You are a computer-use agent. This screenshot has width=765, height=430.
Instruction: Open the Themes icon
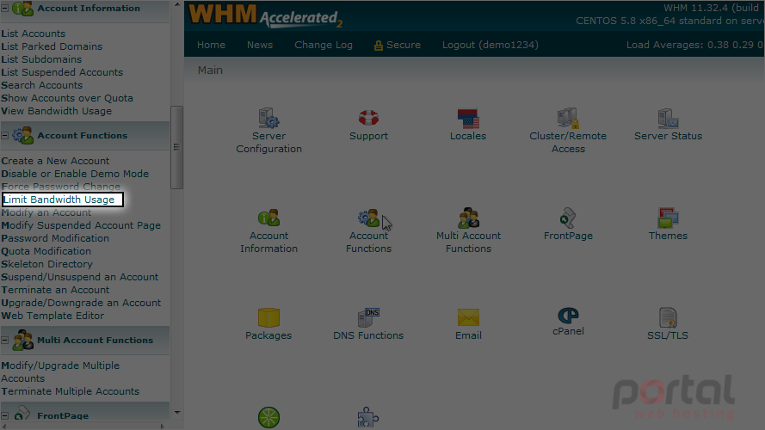(668, 218)
